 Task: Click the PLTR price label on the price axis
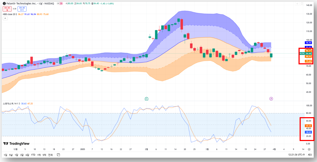click(x=302, y=54)
